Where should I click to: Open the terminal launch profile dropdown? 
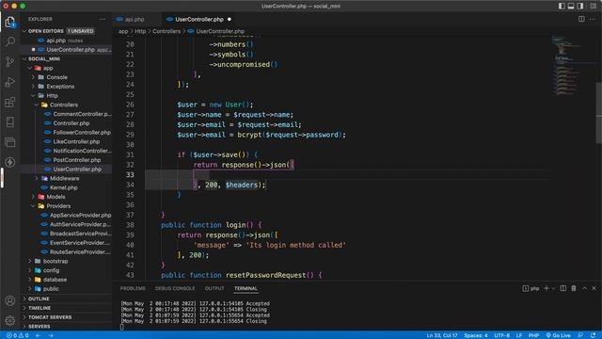coord(553,289)
